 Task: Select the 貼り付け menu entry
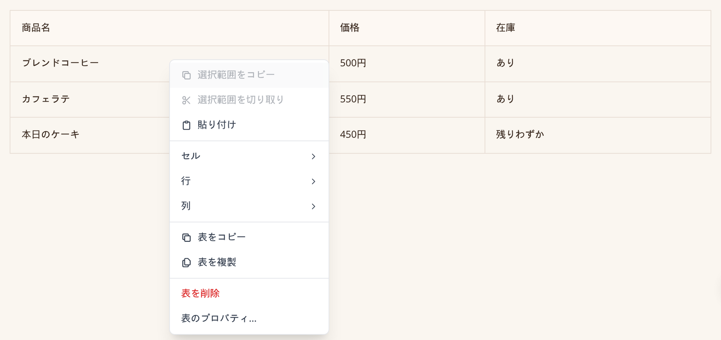click(249, 125)
